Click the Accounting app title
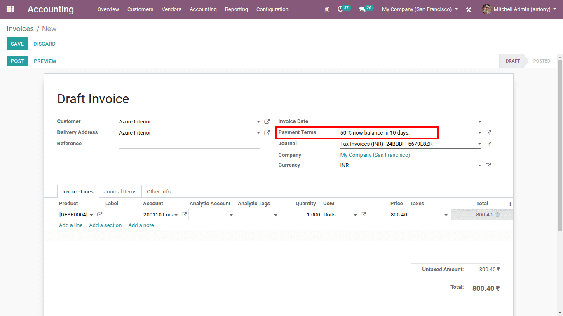The image size is (563, 316). coord(51,9)
